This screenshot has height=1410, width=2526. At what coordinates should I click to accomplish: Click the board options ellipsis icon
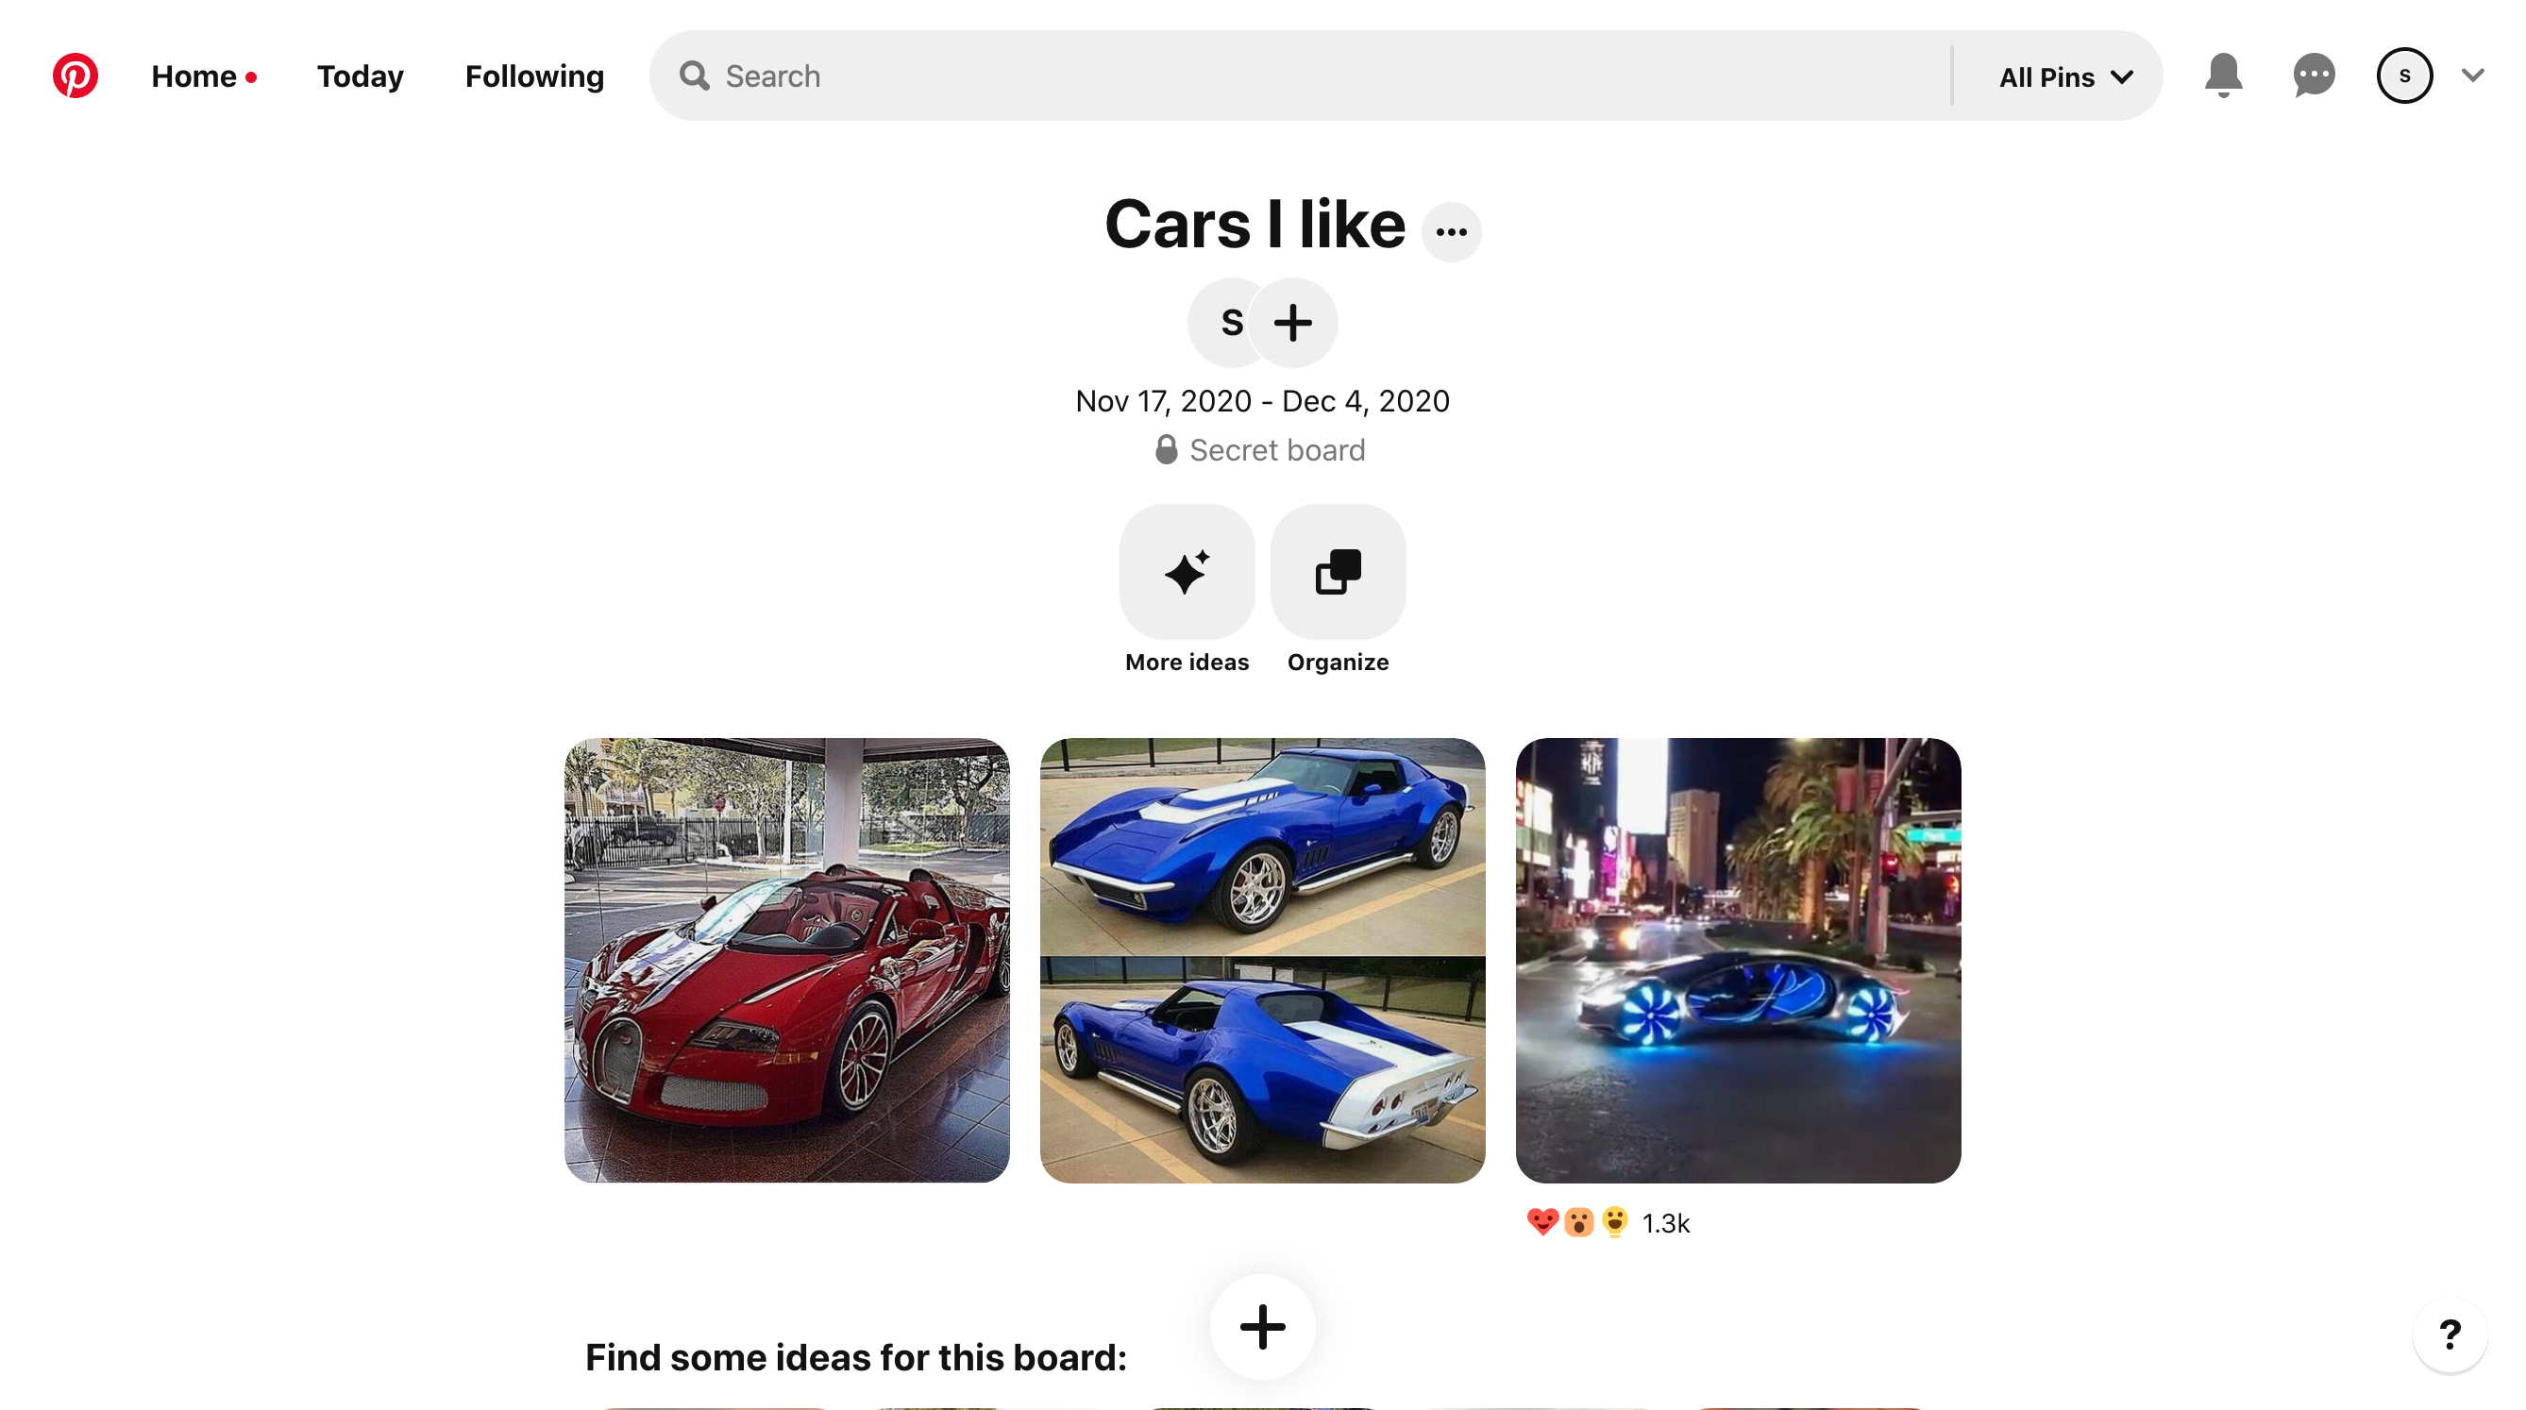click(1452, 229)
